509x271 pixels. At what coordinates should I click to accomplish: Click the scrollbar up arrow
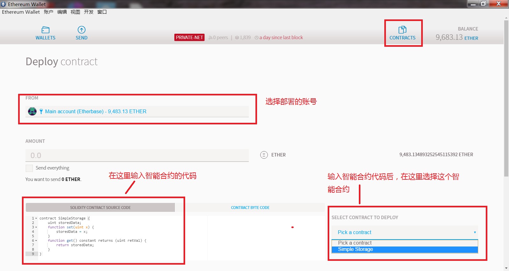[506, 18]
